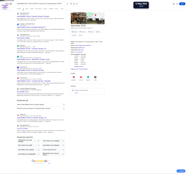Screen dimensions: 188x174
Task: Click the Google logo
Action: (9, 4)
